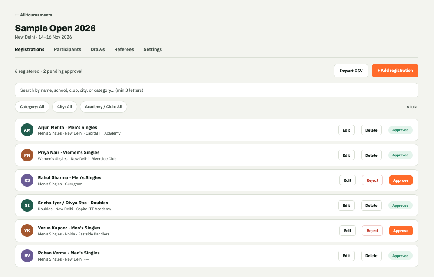
Task: Open the Registrations tab
Action: pos(30,49)
